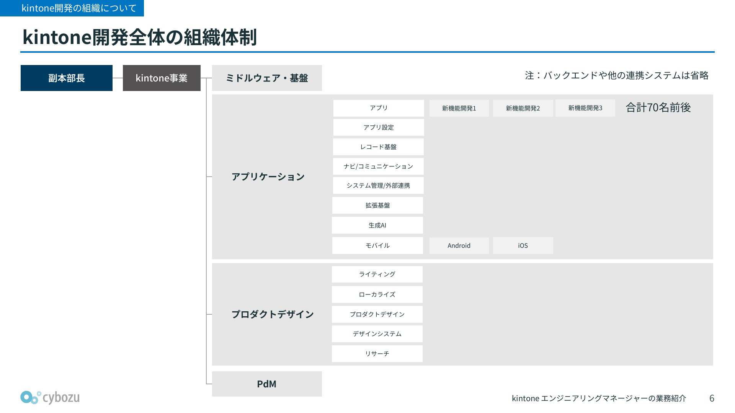Click the アプリ team box
Viewport: 735px width, 413px height.
click(379, 108)
